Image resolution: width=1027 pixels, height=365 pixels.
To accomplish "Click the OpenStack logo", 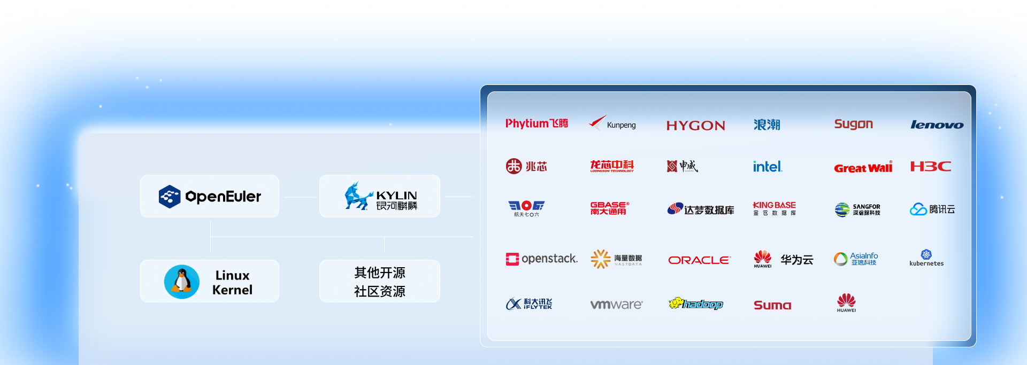I will click(542, 259).
